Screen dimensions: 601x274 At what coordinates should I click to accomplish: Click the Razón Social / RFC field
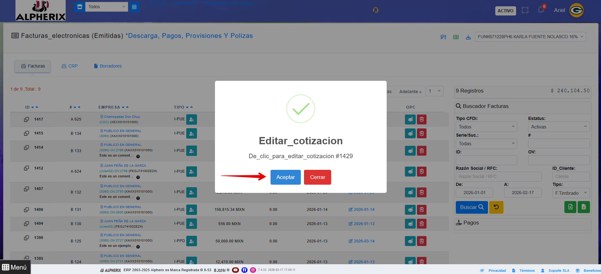point(498,176)
